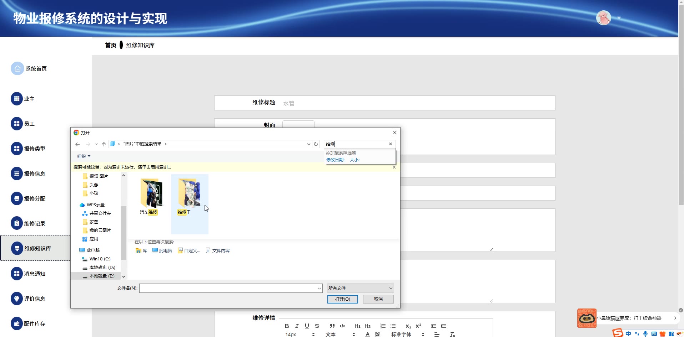Clear the search box text '维修'
Screen dimensions: 684x337
[x=391, y=144]
